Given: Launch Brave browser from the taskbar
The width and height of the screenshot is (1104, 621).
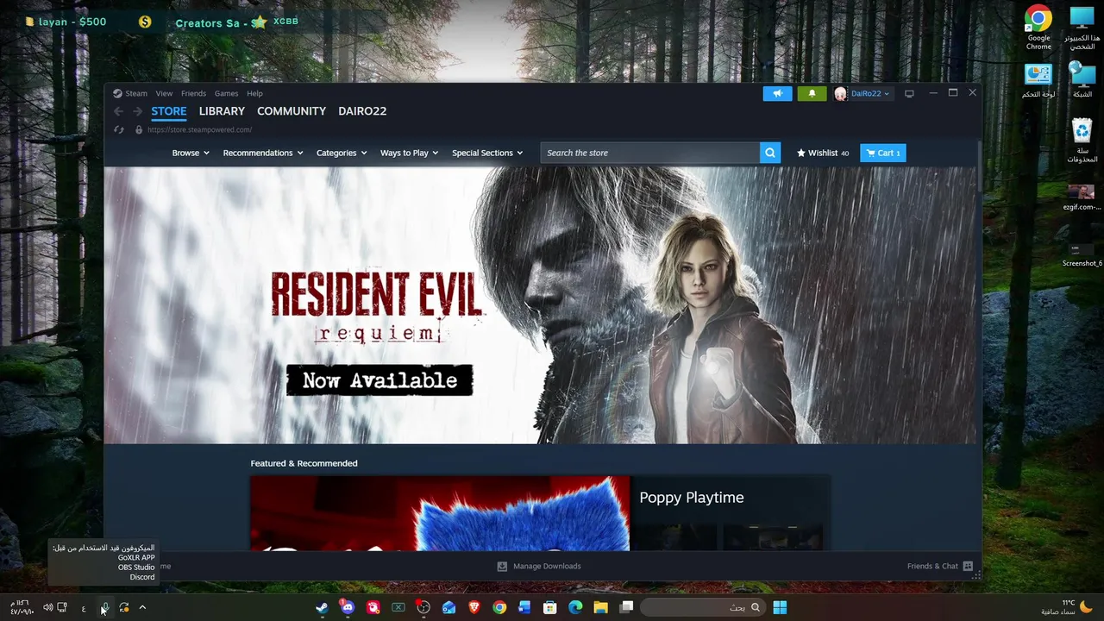Looking at the screenshot, I should coord(474,607).
